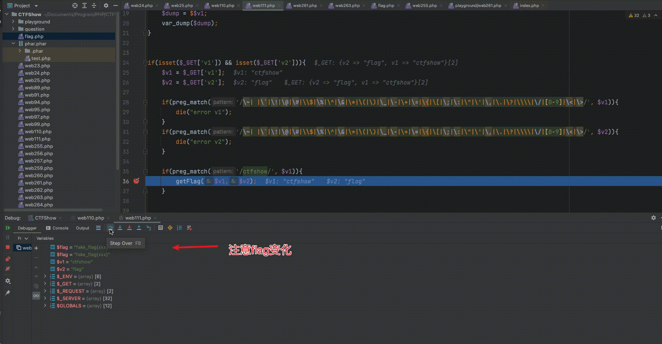662x344 pixels.
Task: Click the Step Into blue arrow icon
Action: coord(120,228)
